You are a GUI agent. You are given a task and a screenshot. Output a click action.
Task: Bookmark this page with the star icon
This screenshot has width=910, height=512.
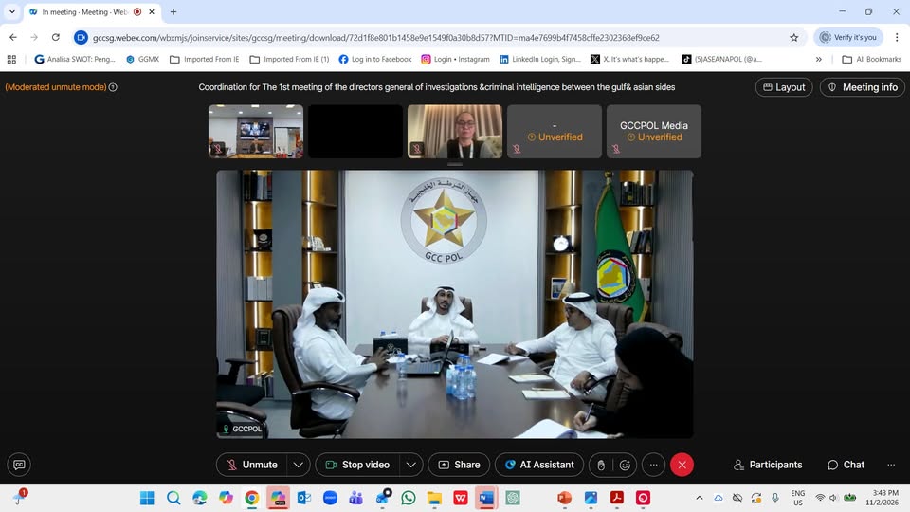coord(793,38)
